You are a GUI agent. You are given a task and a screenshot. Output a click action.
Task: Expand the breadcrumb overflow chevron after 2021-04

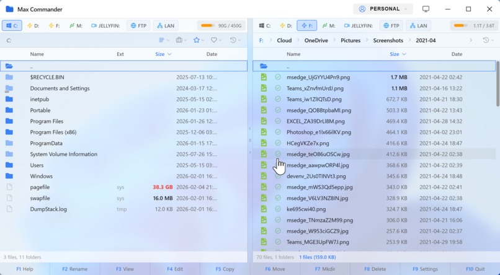471,40
